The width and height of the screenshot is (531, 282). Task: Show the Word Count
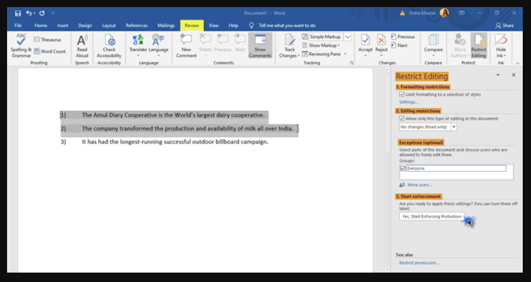click(x=50, y=52)
